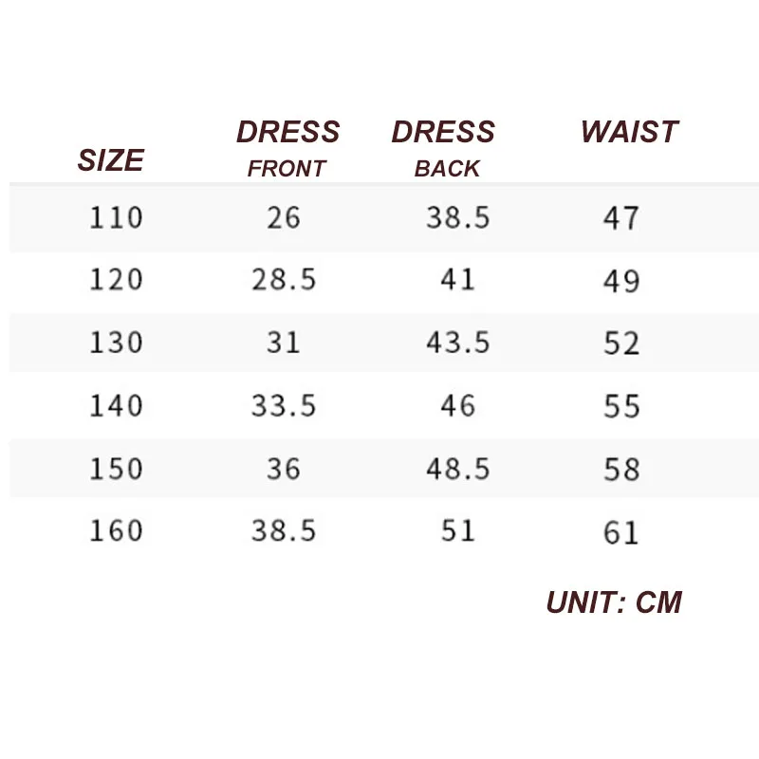Click the UNIT: CM label

614,602
